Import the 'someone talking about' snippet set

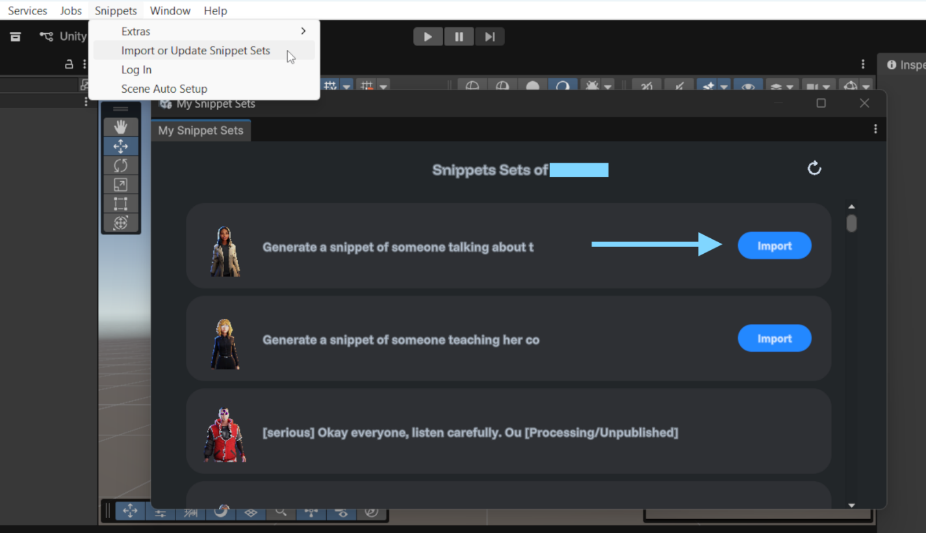coord(775,246)
